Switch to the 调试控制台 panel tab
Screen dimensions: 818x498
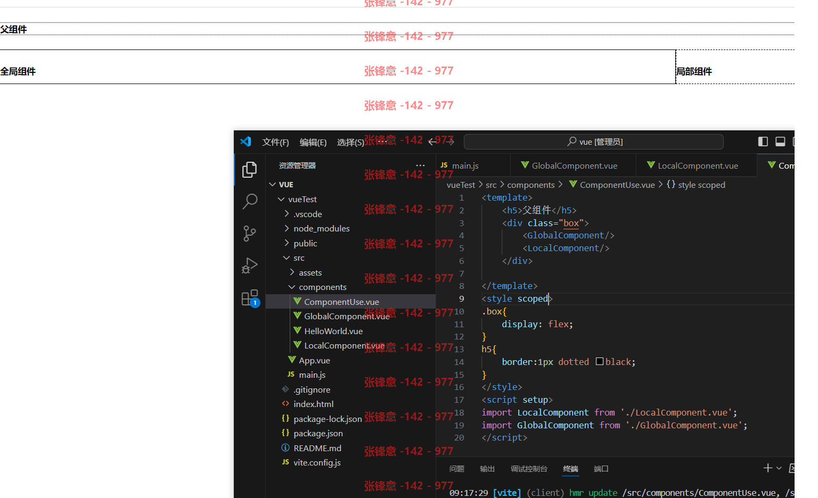coord(529,469)
